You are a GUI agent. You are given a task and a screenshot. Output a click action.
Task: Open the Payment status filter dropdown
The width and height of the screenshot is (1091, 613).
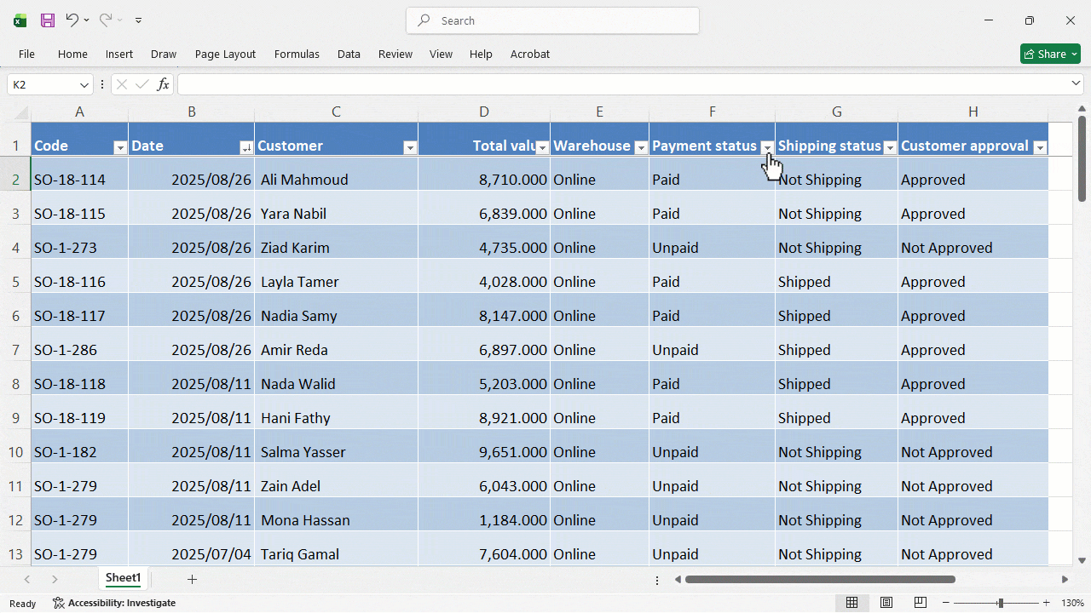(767, 147)
